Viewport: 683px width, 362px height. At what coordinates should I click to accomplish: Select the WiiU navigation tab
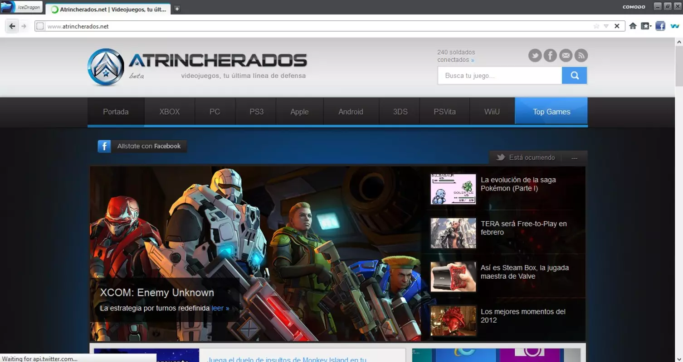[x=492, y=112]
